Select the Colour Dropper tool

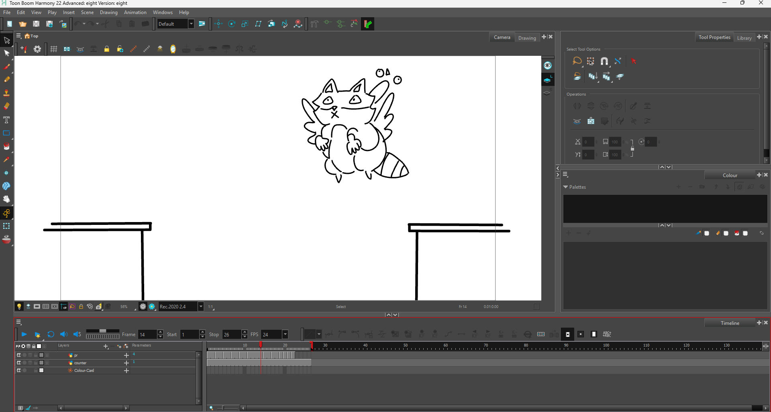coord(6,159)
